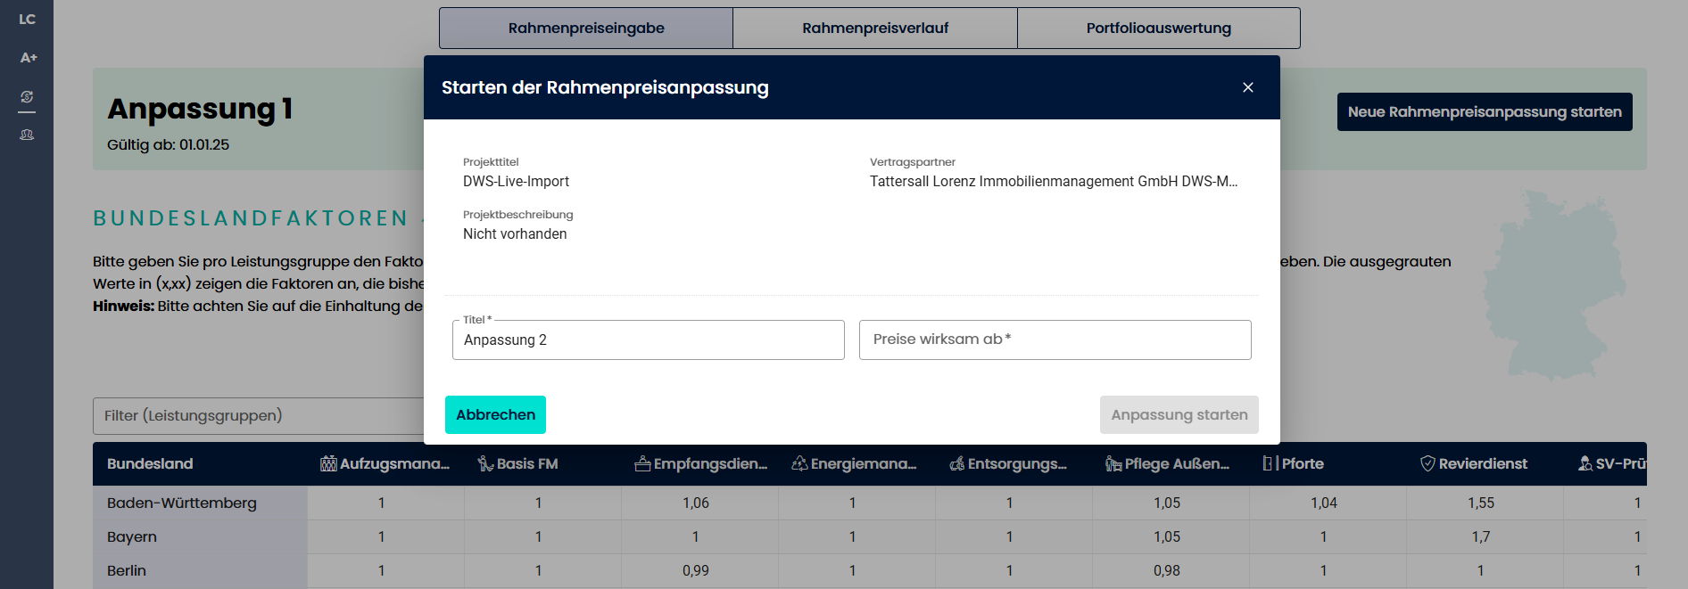The height and width of the screenshot is (589, 1688).
Task: Click the Empfangsdienst column icon
Action: pyautogui.click(x=642, y=463)
